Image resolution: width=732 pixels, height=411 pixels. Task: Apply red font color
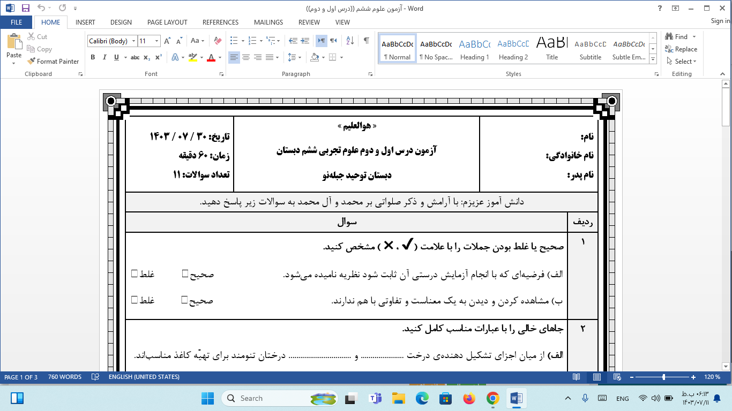(x=211, y=57)
